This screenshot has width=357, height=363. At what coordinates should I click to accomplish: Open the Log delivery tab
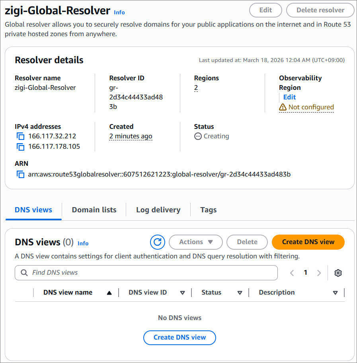pos(158,210)
